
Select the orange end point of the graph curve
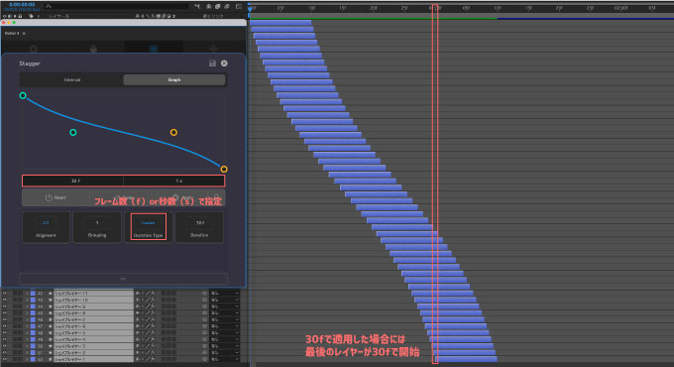[x=224, y=169]
